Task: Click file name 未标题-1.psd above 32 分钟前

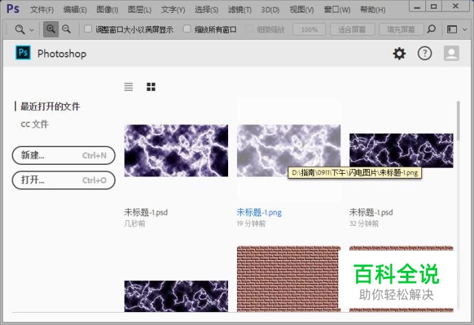Action: [x=371, y=212]
